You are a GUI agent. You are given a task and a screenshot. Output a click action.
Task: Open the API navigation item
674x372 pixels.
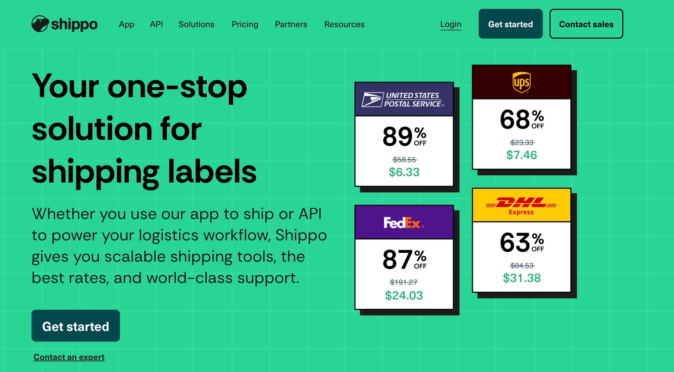[156, 24]
